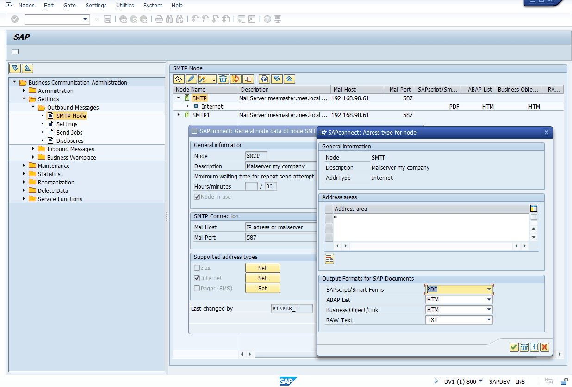Select Disclosures in the navigation tree
The image size is (572, 387).
[x=70, y=141]
